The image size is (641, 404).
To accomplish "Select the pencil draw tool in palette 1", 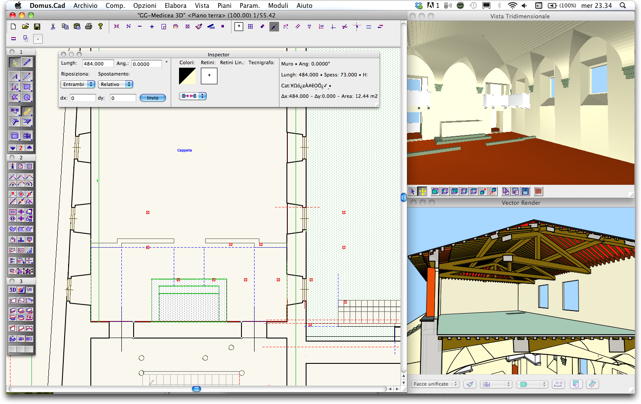I will pos(27,63).
